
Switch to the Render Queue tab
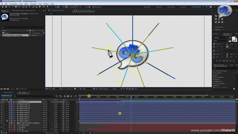(8, 92)
